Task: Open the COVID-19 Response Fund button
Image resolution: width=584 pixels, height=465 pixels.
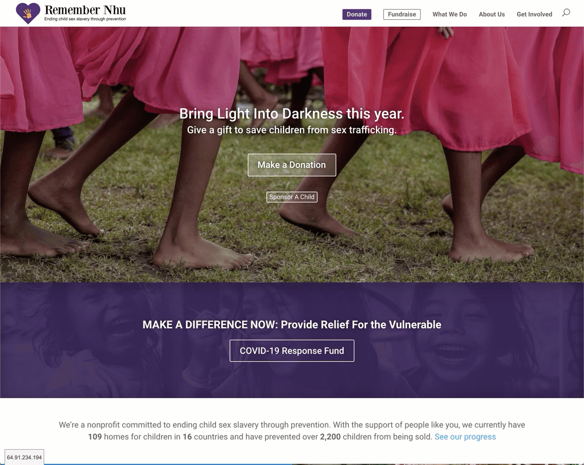Action: [x=292, y=350]
